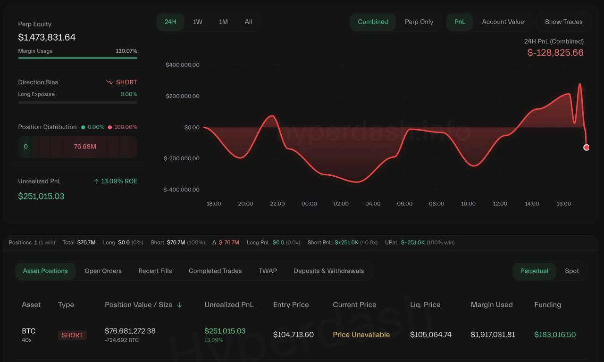Sort by the Entry Price column
604x362 pixels.
pos(291,305)
